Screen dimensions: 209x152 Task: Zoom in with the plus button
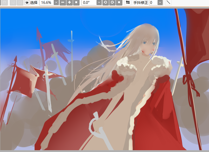69,3
